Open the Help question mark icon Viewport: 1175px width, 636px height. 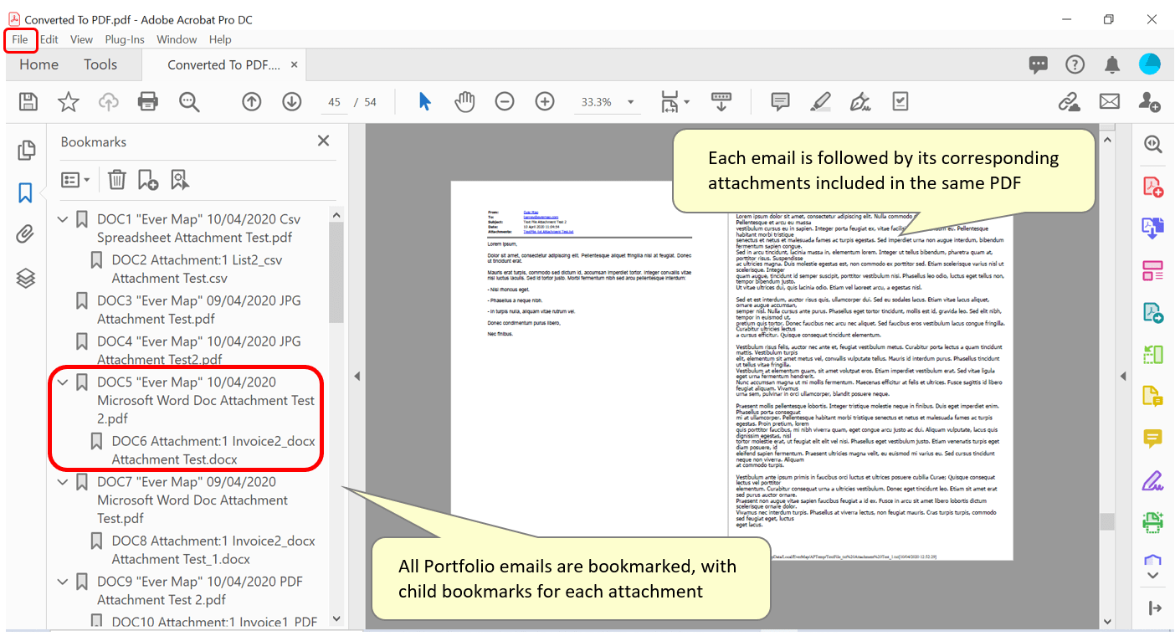[x=1075, y=64]
